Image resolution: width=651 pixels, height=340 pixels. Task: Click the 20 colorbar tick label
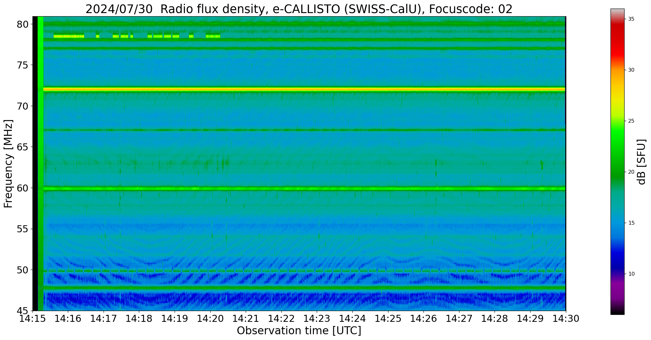point(631,172)
